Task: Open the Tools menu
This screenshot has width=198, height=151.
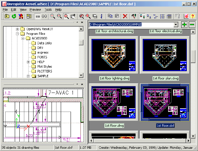Action: pos(48,10)
